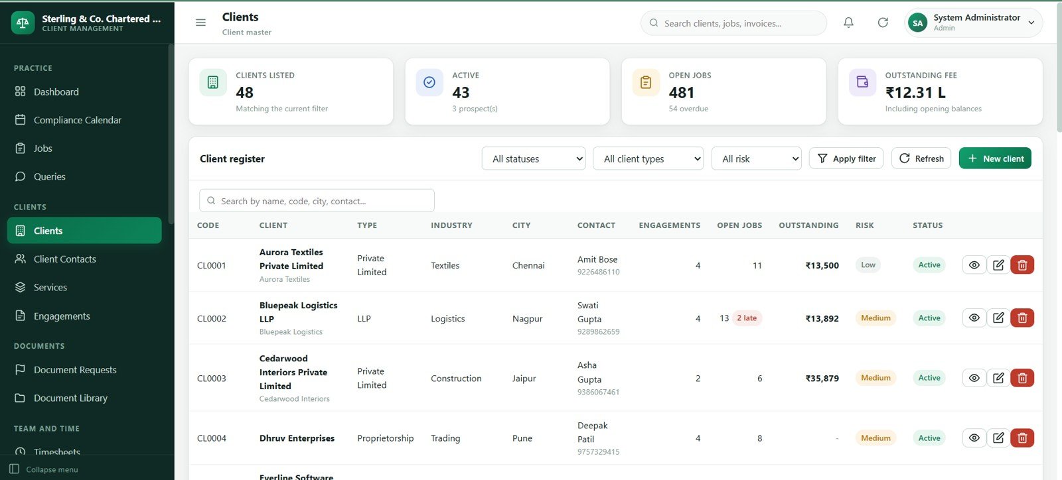The height and width of the screenshot is (480, 1062).
Task: Edit the Cedarwood Interiors client
Action: [998, 378]
